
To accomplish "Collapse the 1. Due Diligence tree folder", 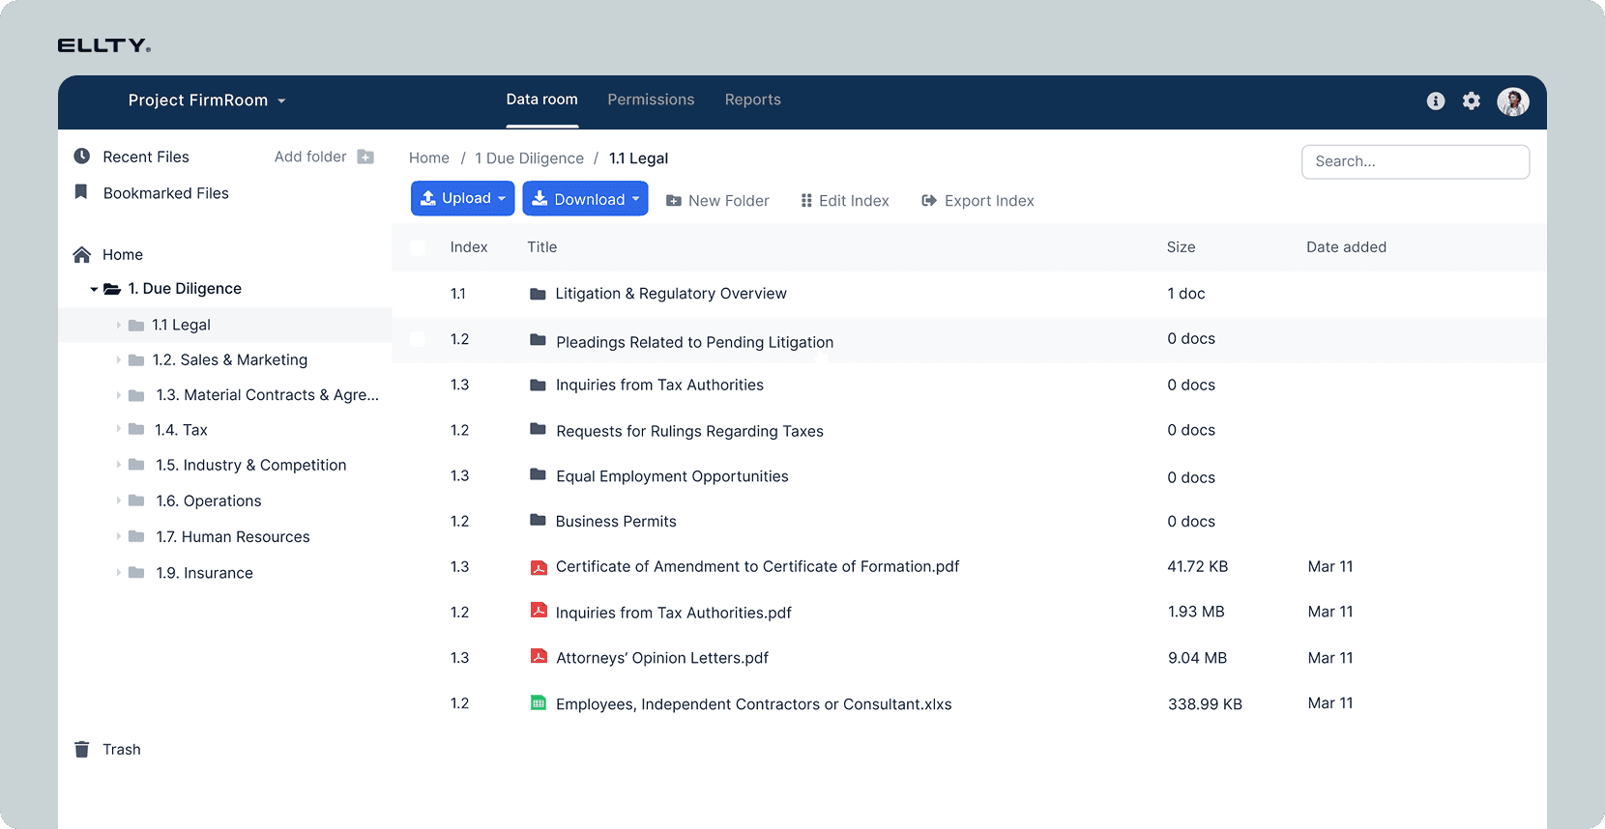I will 94,289.
